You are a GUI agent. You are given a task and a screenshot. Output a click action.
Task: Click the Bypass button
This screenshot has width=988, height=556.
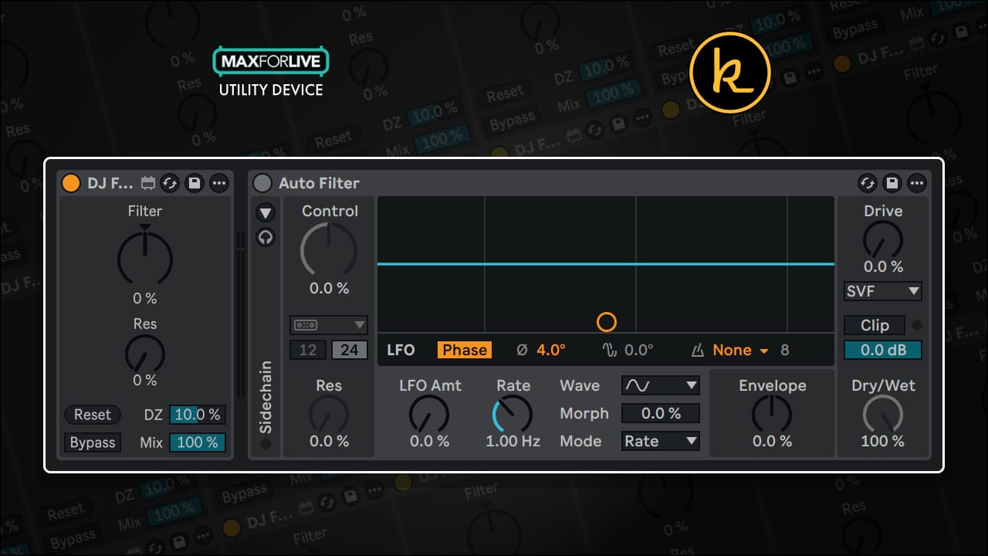click(x=93, y=442)
